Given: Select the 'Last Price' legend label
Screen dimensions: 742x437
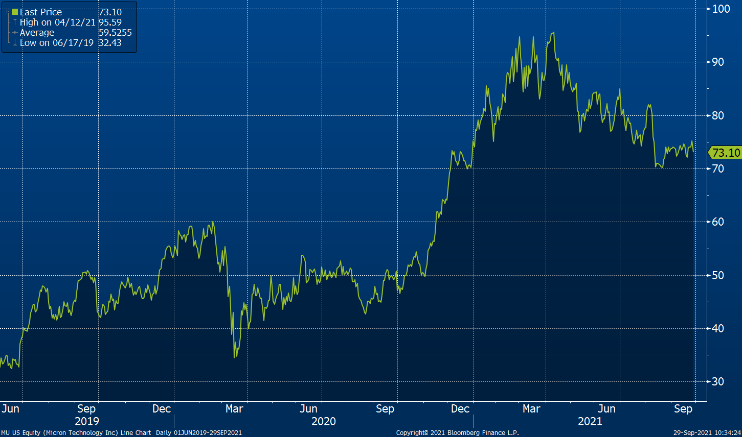Looking at the screenshot, I should point(41,12).
